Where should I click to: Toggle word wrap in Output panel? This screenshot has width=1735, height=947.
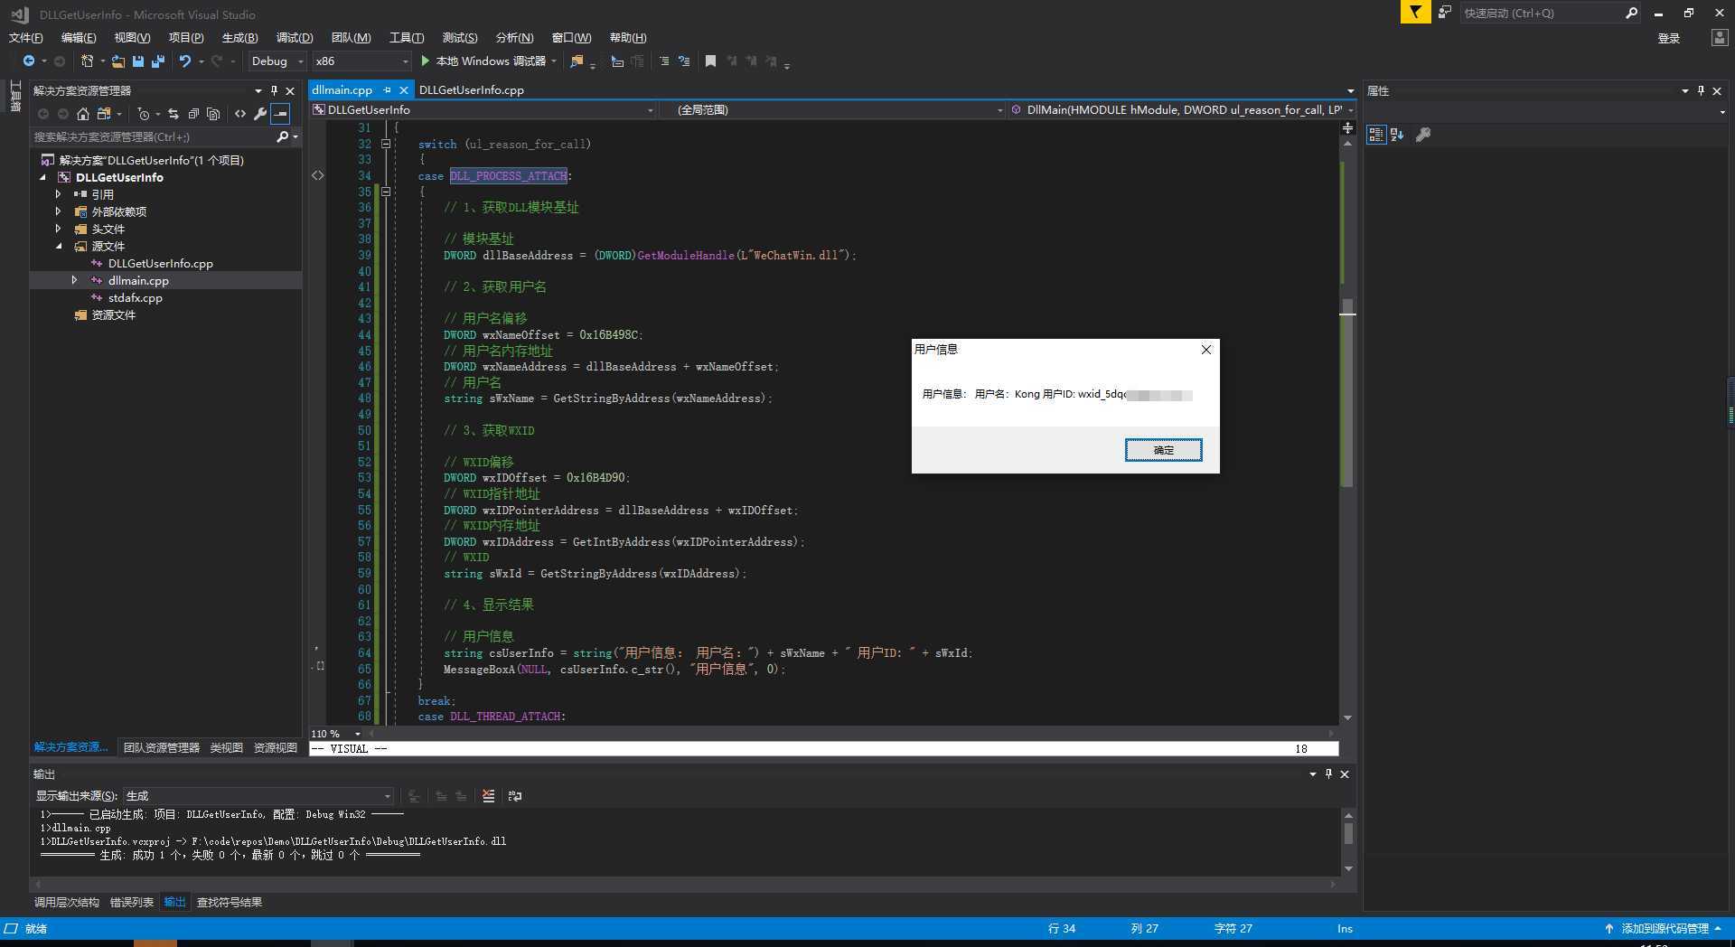point(515,795)
